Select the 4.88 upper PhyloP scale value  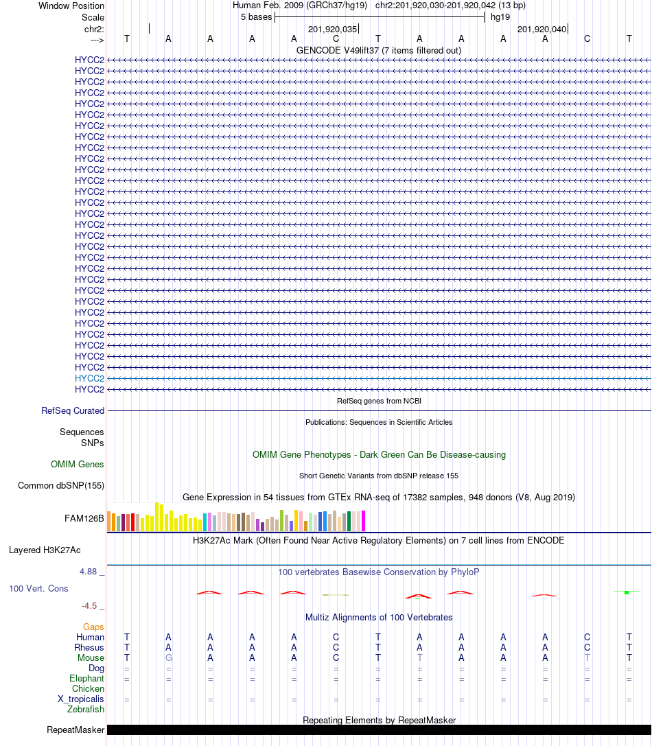click(x=88, y=572)
